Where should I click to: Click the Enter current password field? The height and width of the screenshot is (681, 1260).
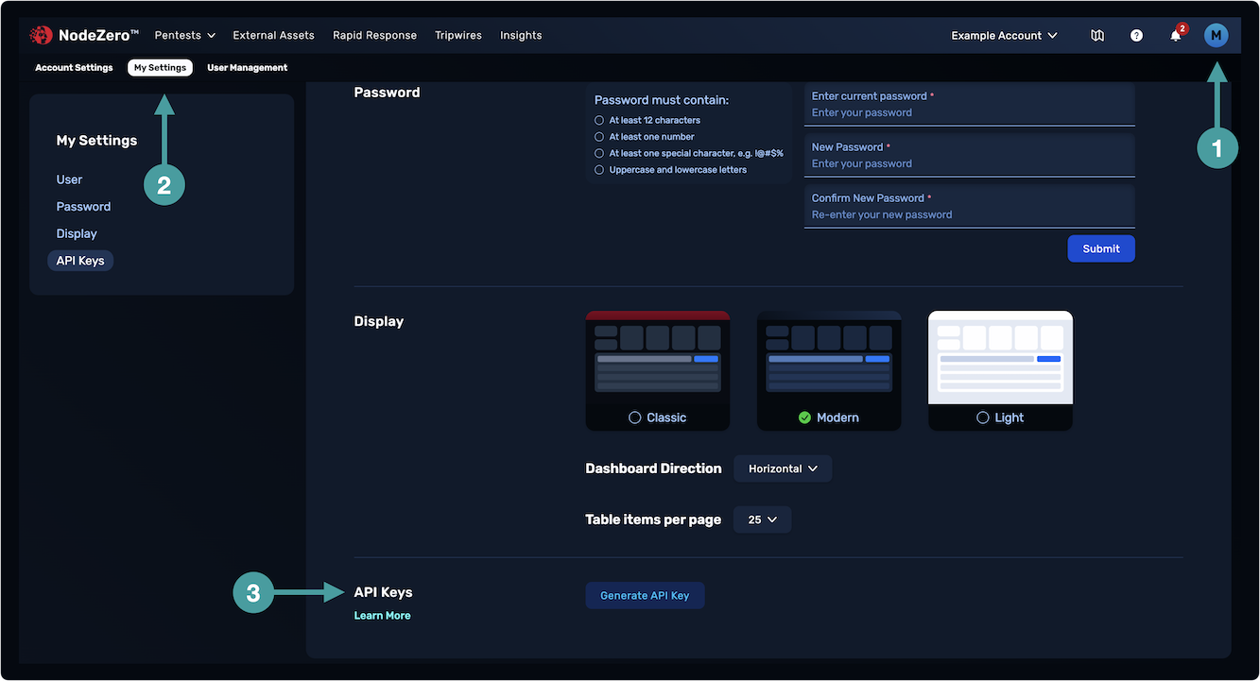pos(969,112)
